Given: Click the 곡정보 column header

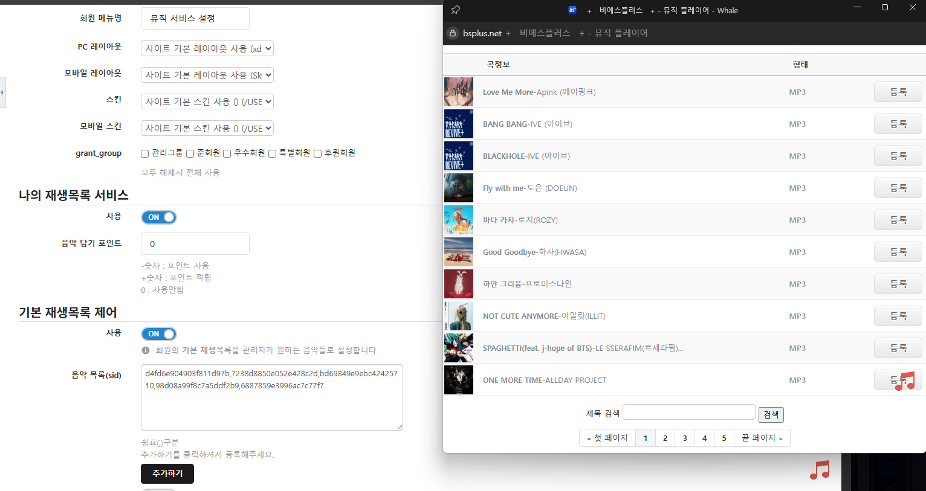Looking at the screenshot, I should [x=498, y=65].
